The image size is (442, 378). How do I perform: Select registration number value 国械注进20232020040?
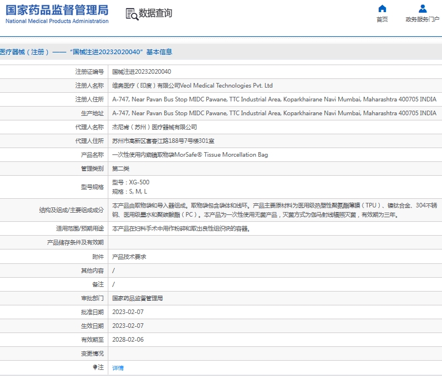coord(142,71)
